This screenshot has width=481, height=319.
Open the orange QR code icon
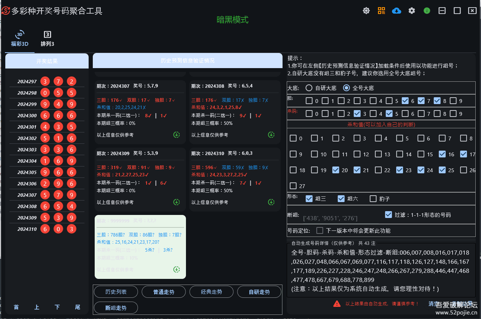point(381,11)
